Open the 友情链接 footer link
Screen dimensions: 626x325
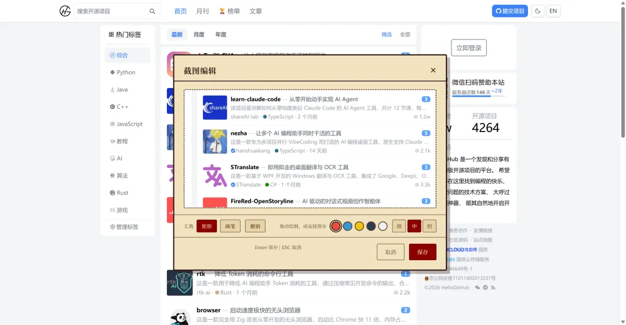[483, 231]
